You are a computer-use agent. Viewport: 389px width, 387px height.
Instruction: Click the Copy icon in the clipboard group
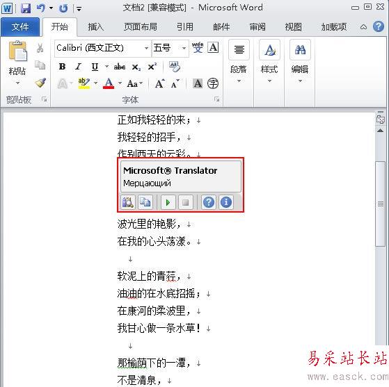(x=40, y=65)
